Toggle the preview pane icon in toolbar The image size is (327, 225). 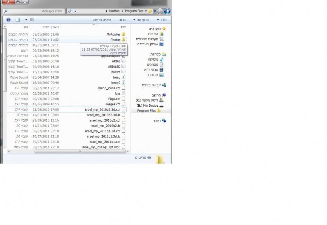(18, 20)
